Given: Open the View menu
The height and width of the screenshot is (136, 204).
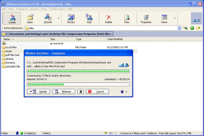Looking at the screenshot, I should point(11,9).
